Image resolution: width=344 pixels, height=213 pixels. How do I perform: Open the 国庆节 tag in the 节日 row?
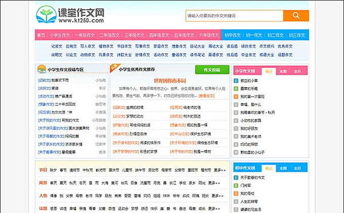tap(114, 170)
